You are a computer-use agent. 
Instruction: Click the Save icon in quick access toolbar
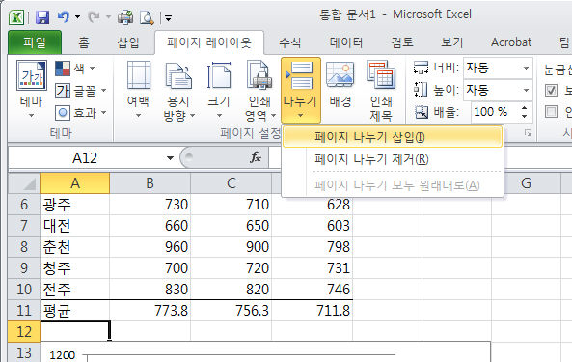coord(42,17)
